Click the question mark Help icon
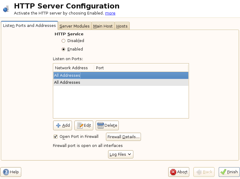 (6, 172)
